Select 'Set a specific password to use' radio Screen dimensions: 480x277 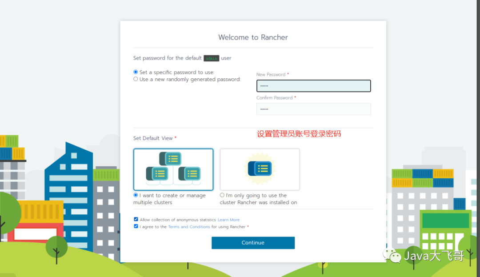[x=136, y=72]
